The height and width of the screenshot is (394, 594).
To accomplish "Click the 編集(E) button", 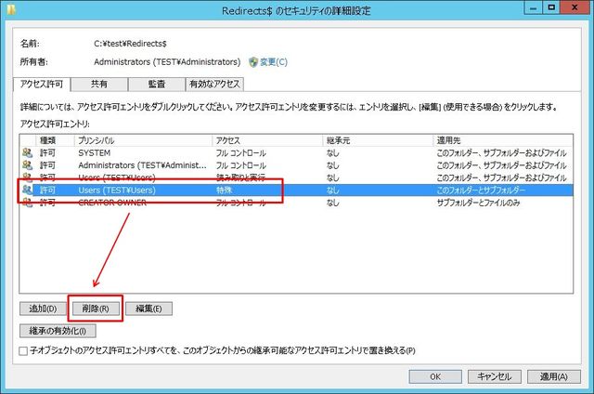I will [148, 309].
